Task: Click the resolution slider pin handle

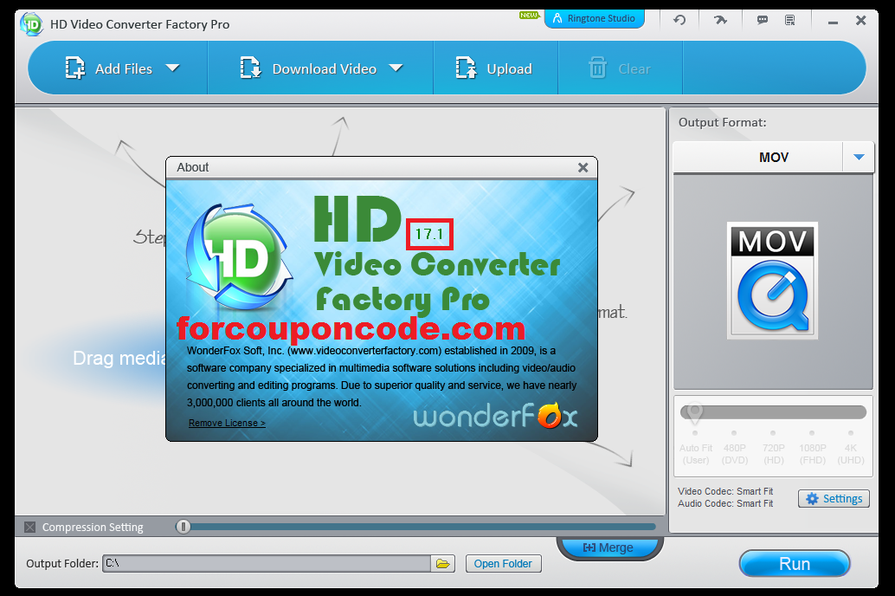Action: 694,412
